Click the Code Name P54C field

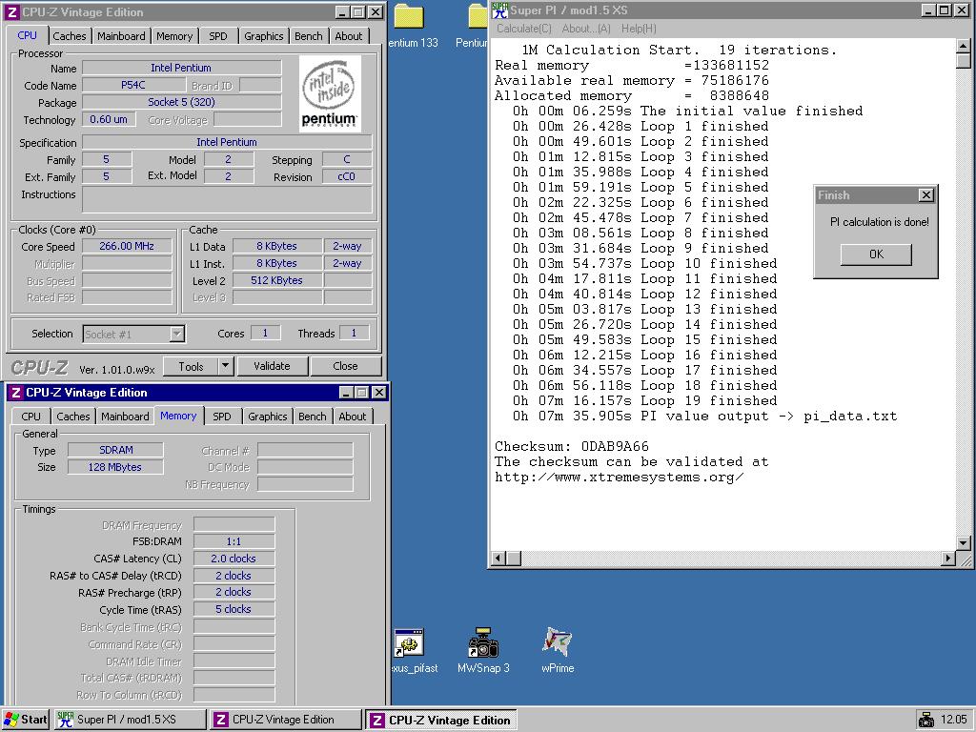click(x=133, y=85)
